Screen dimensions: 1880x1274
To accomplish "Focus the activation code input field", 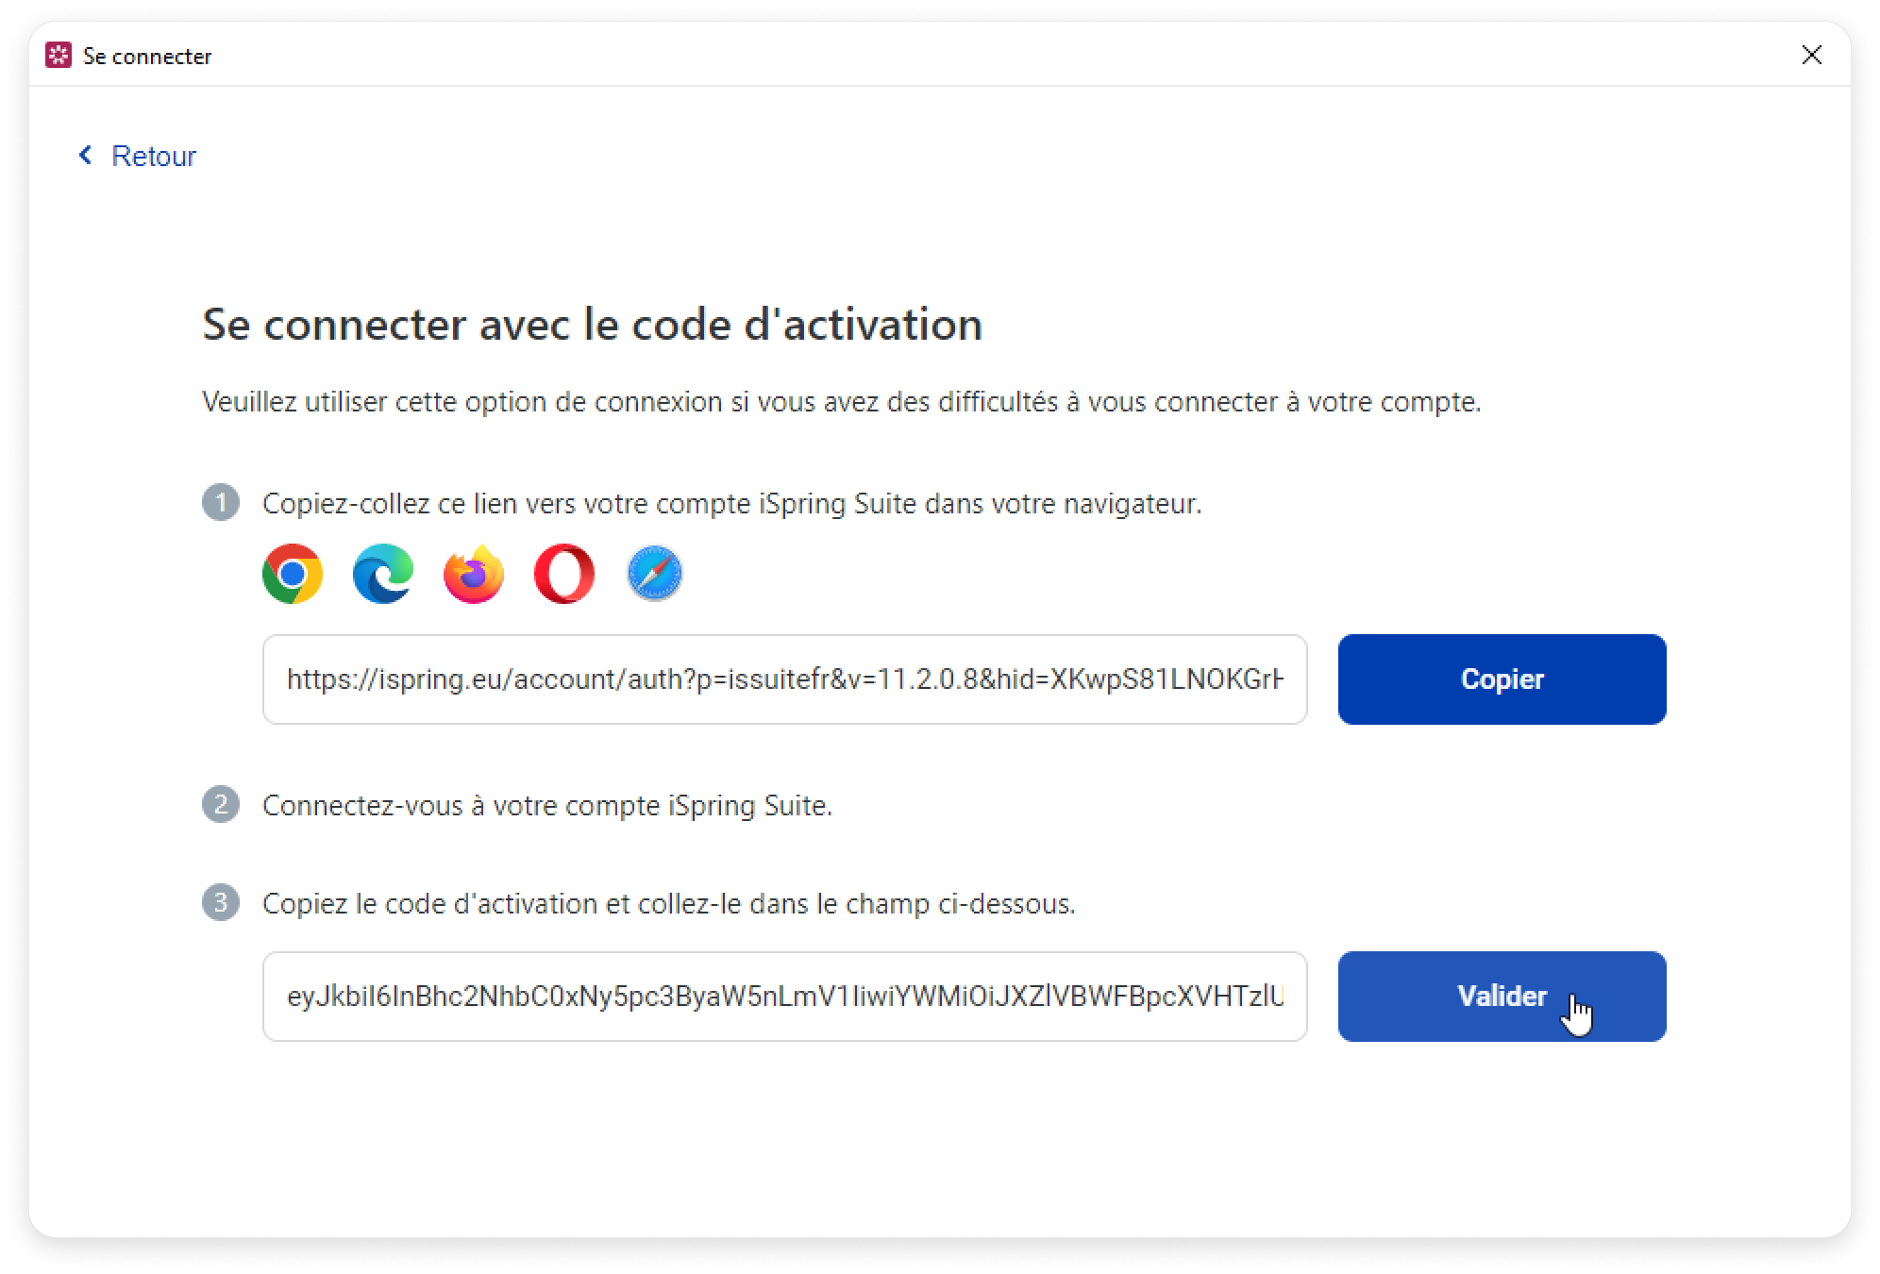I will (784, 997).
